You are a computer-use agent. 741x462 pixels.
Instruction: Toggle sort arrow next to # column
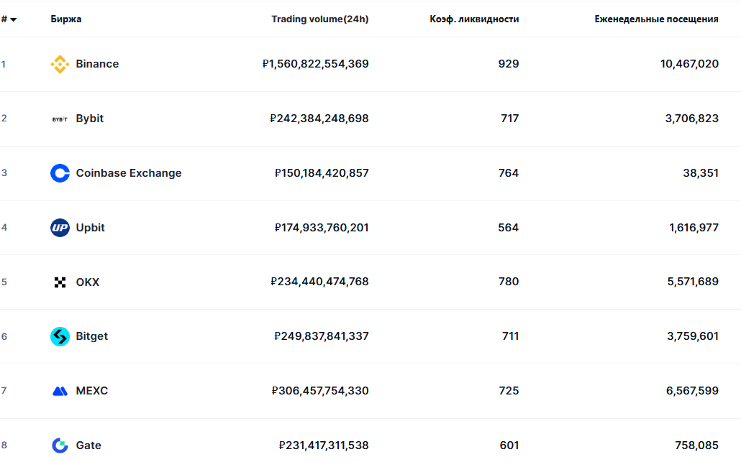(13, 19)
